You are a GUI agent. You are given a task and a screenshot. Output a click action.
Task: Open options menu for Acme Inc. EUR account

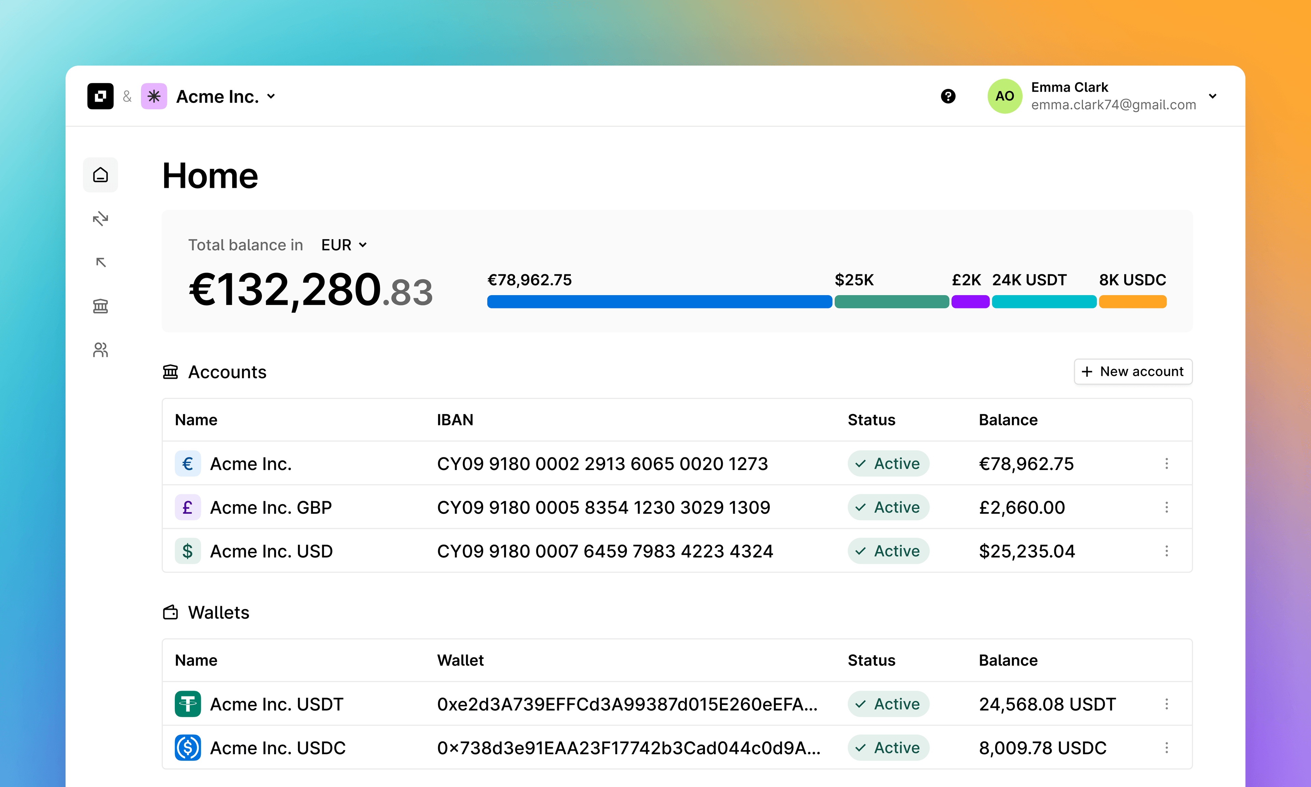tap(1166, 464)
